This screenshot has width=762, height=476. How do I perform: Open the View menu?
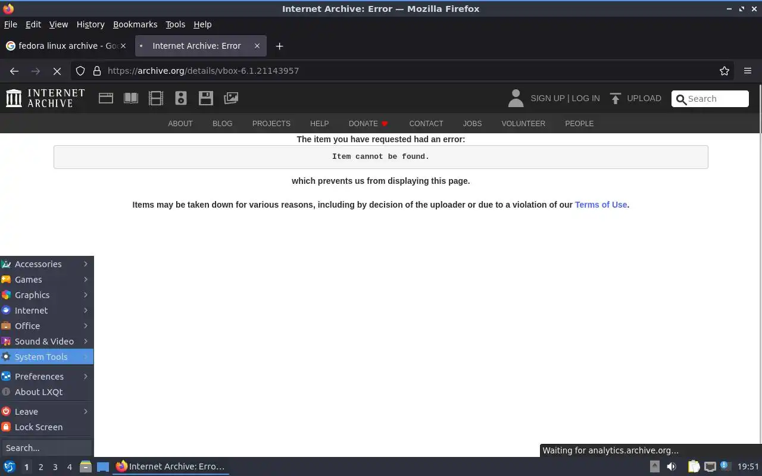58,24
